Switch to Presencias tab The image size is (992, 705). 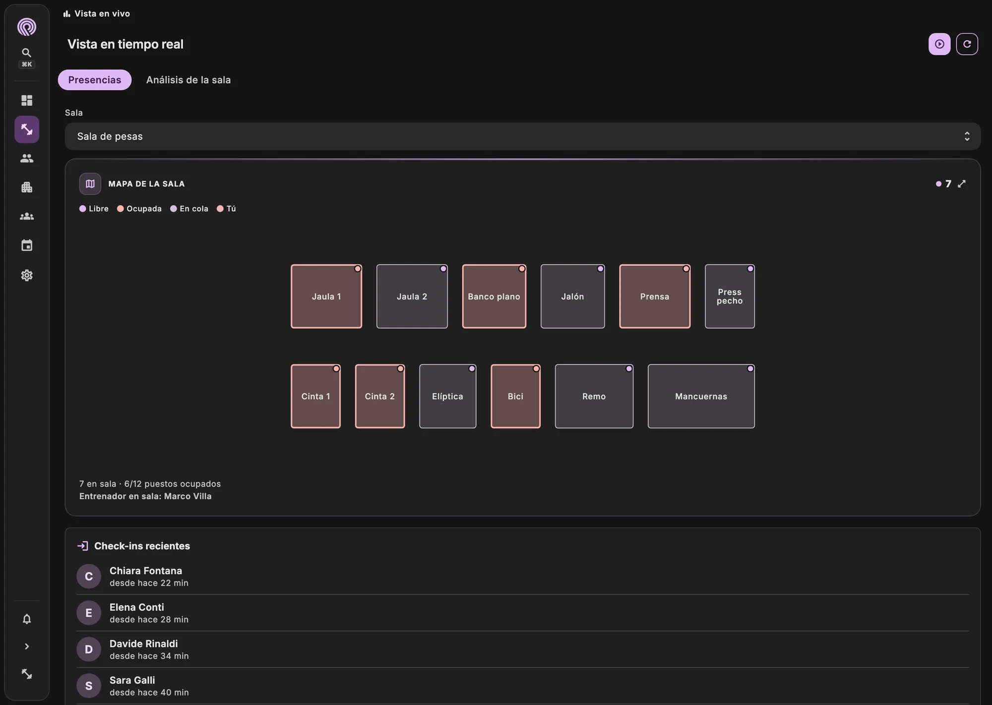pos(95,80)
